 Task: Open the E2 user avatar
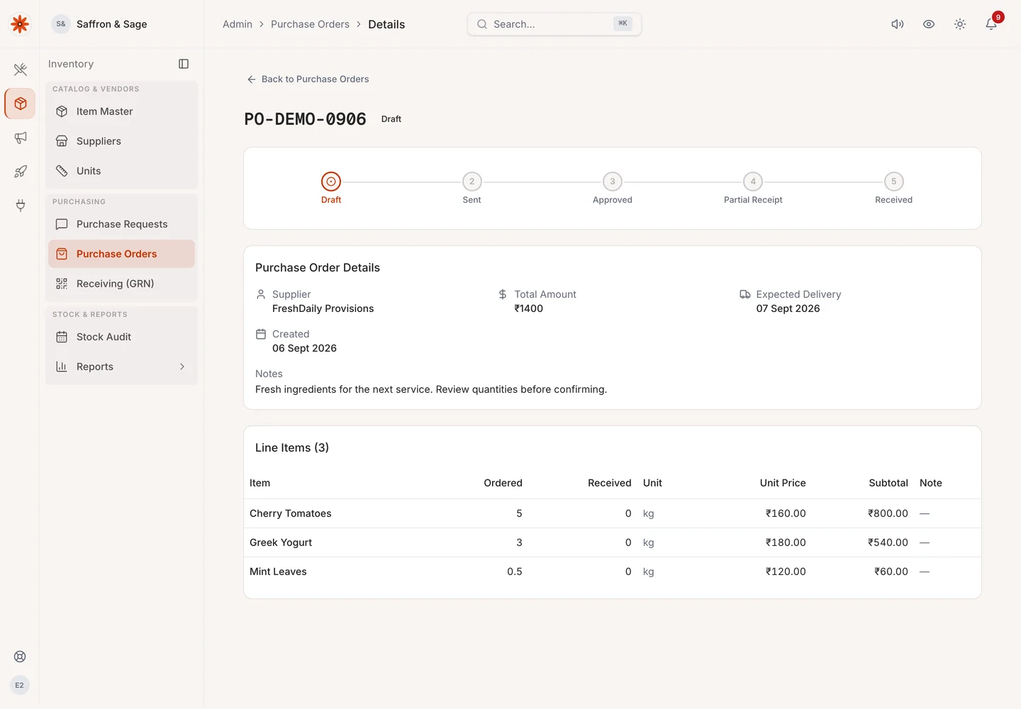tap(20, 685)
